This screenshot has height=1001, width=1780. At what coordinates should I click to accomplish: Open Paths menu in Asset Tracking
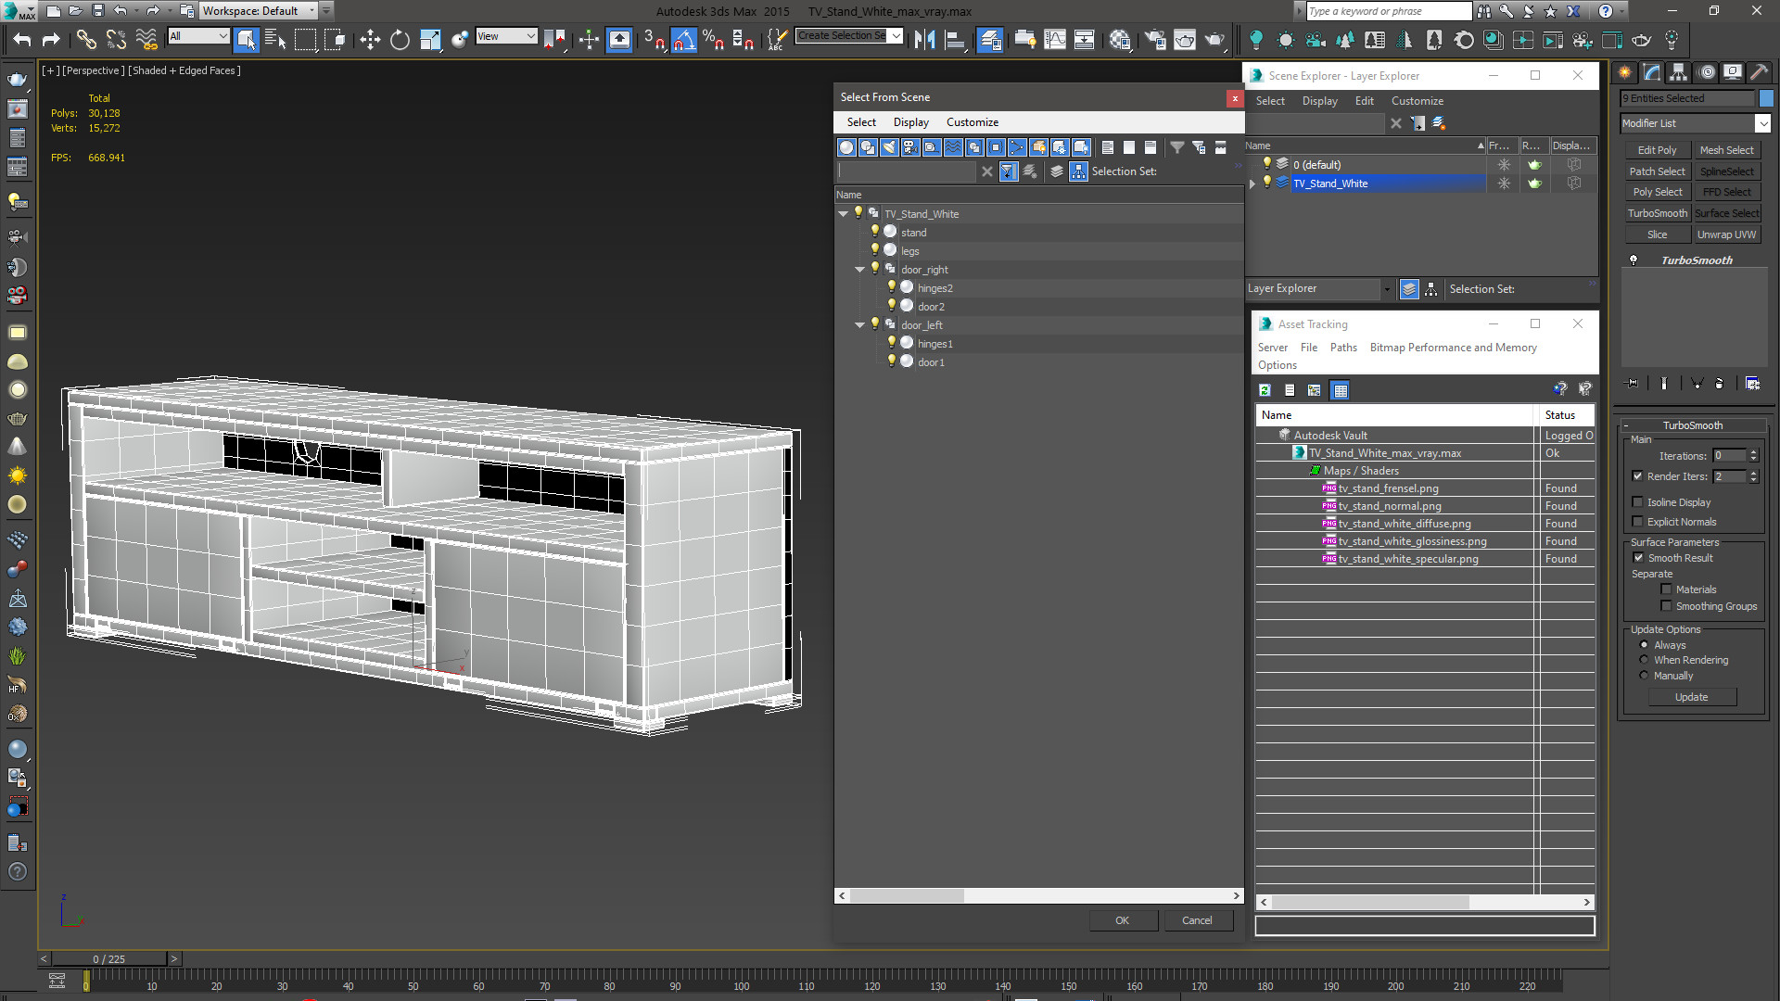click(x=1342, y=348)
